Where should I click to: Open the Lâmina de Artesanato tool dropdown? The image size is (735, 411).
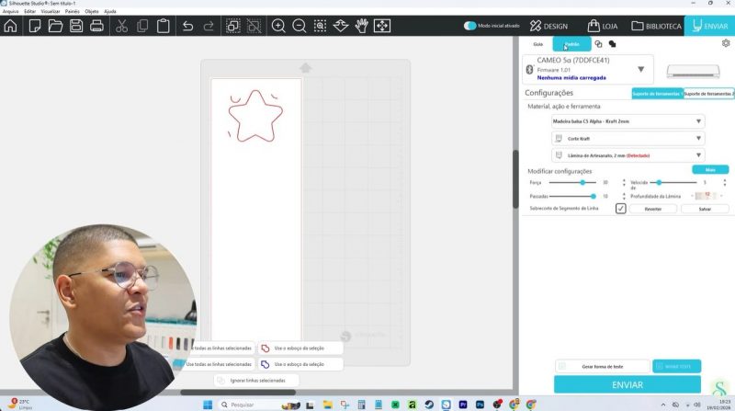pyautogui.click(x=628, y=155)
